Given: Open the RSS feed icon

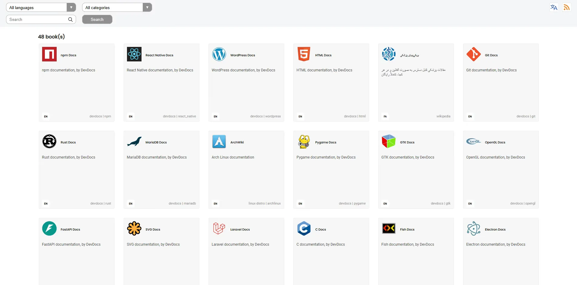Looking at the screenshot, I should [566, 8].
